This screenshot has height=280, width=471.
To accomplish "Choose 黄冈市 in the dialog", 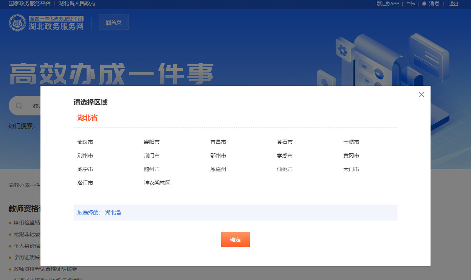I will tap(351, 156).
